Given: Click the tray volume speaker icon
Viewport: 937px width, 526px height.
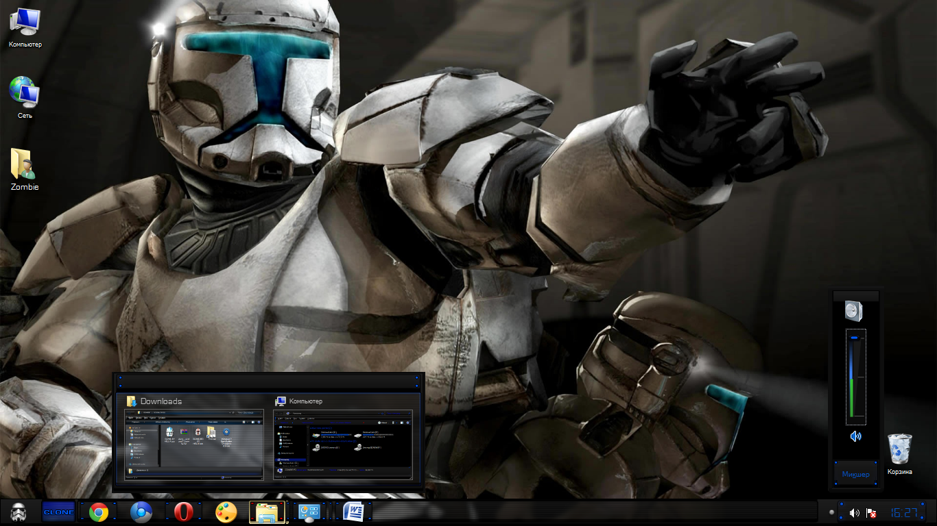Looking at the screenshot, I should coord(854,512).
